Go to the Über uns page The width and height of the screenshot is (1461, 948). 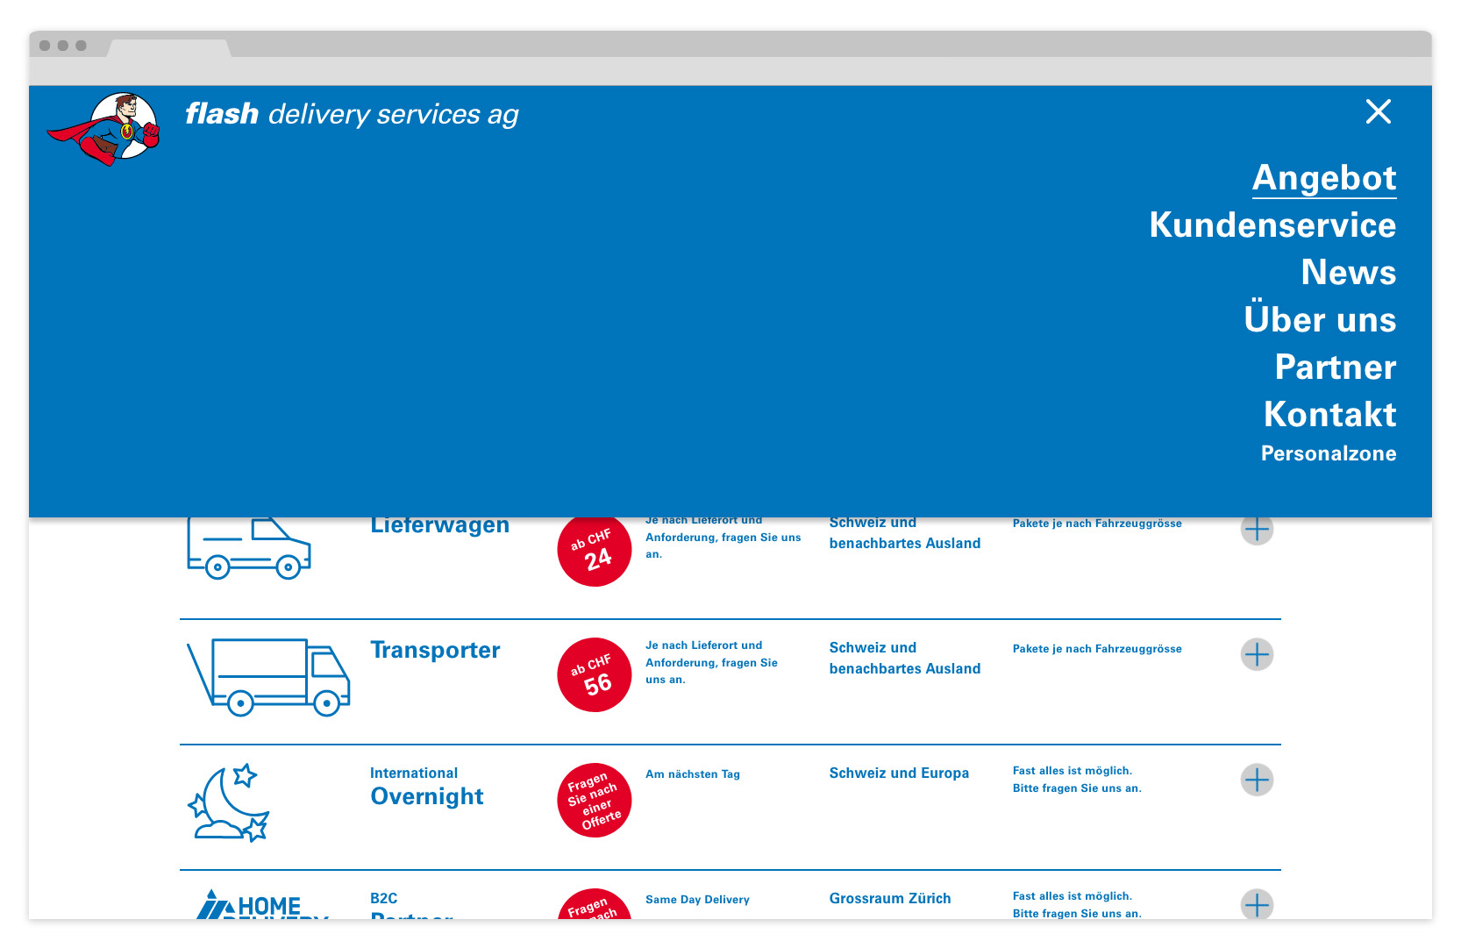click(x=1322, y=321)
